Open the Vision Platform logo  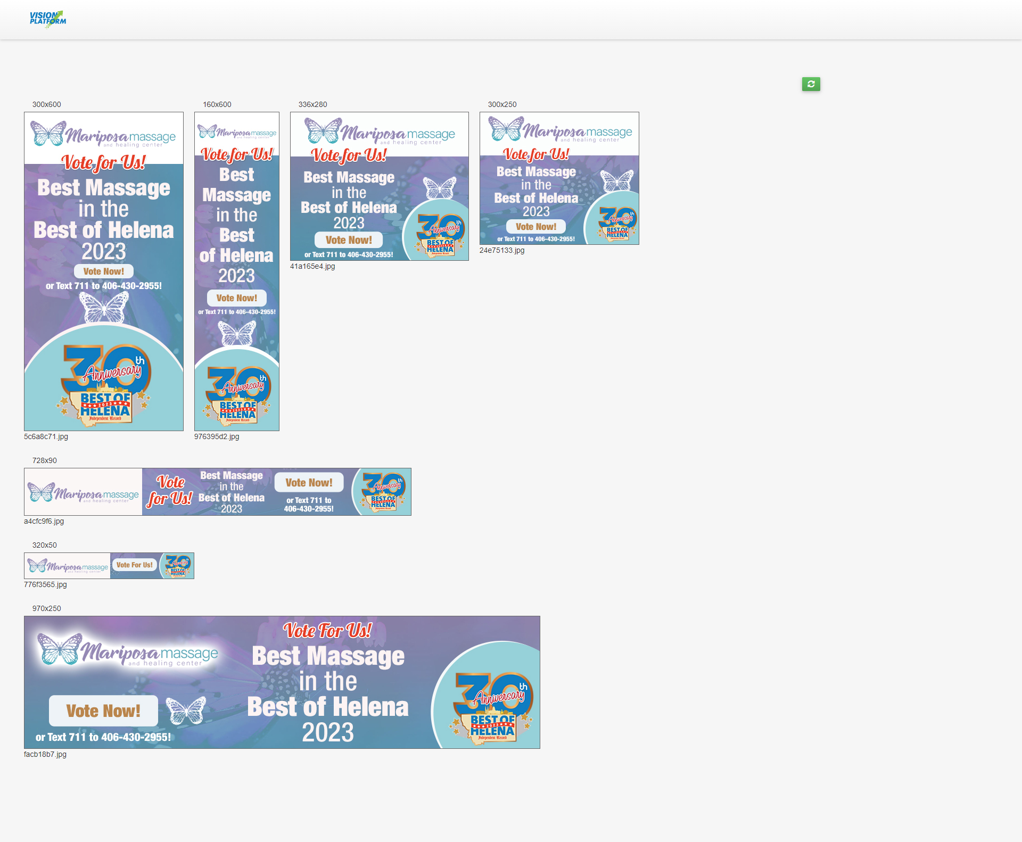pos(48,19)
